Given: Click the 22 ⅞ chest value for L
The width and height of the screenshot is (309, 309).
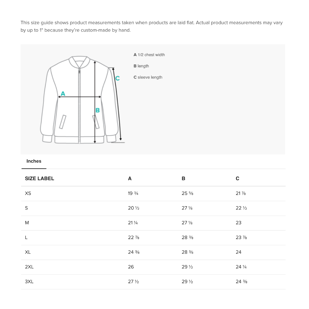Looking at the screenshot, I should [x=134, y=237].
